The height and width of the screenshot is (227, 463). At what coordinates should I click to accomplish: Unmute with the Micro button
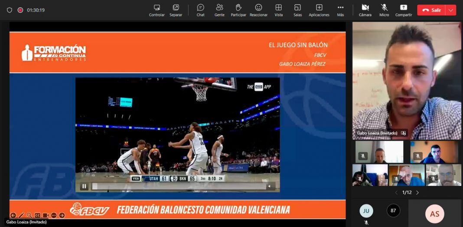coord(384,10)
